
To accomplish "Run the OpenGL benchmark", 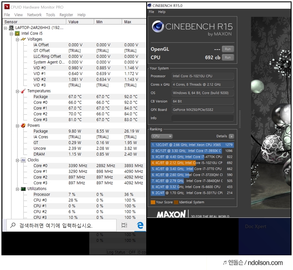I will click(228, 49).
